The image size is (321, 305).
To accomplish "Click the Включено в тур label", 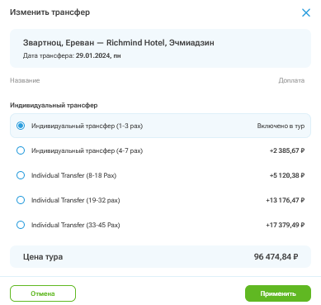I will coord(281,126).
